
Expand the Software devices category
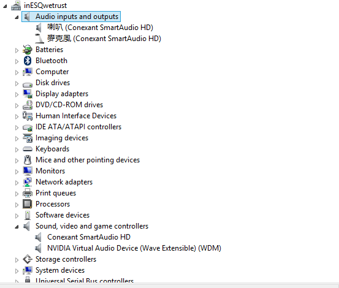point(17,216)
